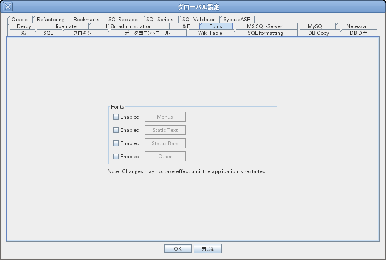The height and width of the screenshot is (260, 386).
Task: Go to the MySQL tab
Action: pyautogui.click(x=316, y=26)
